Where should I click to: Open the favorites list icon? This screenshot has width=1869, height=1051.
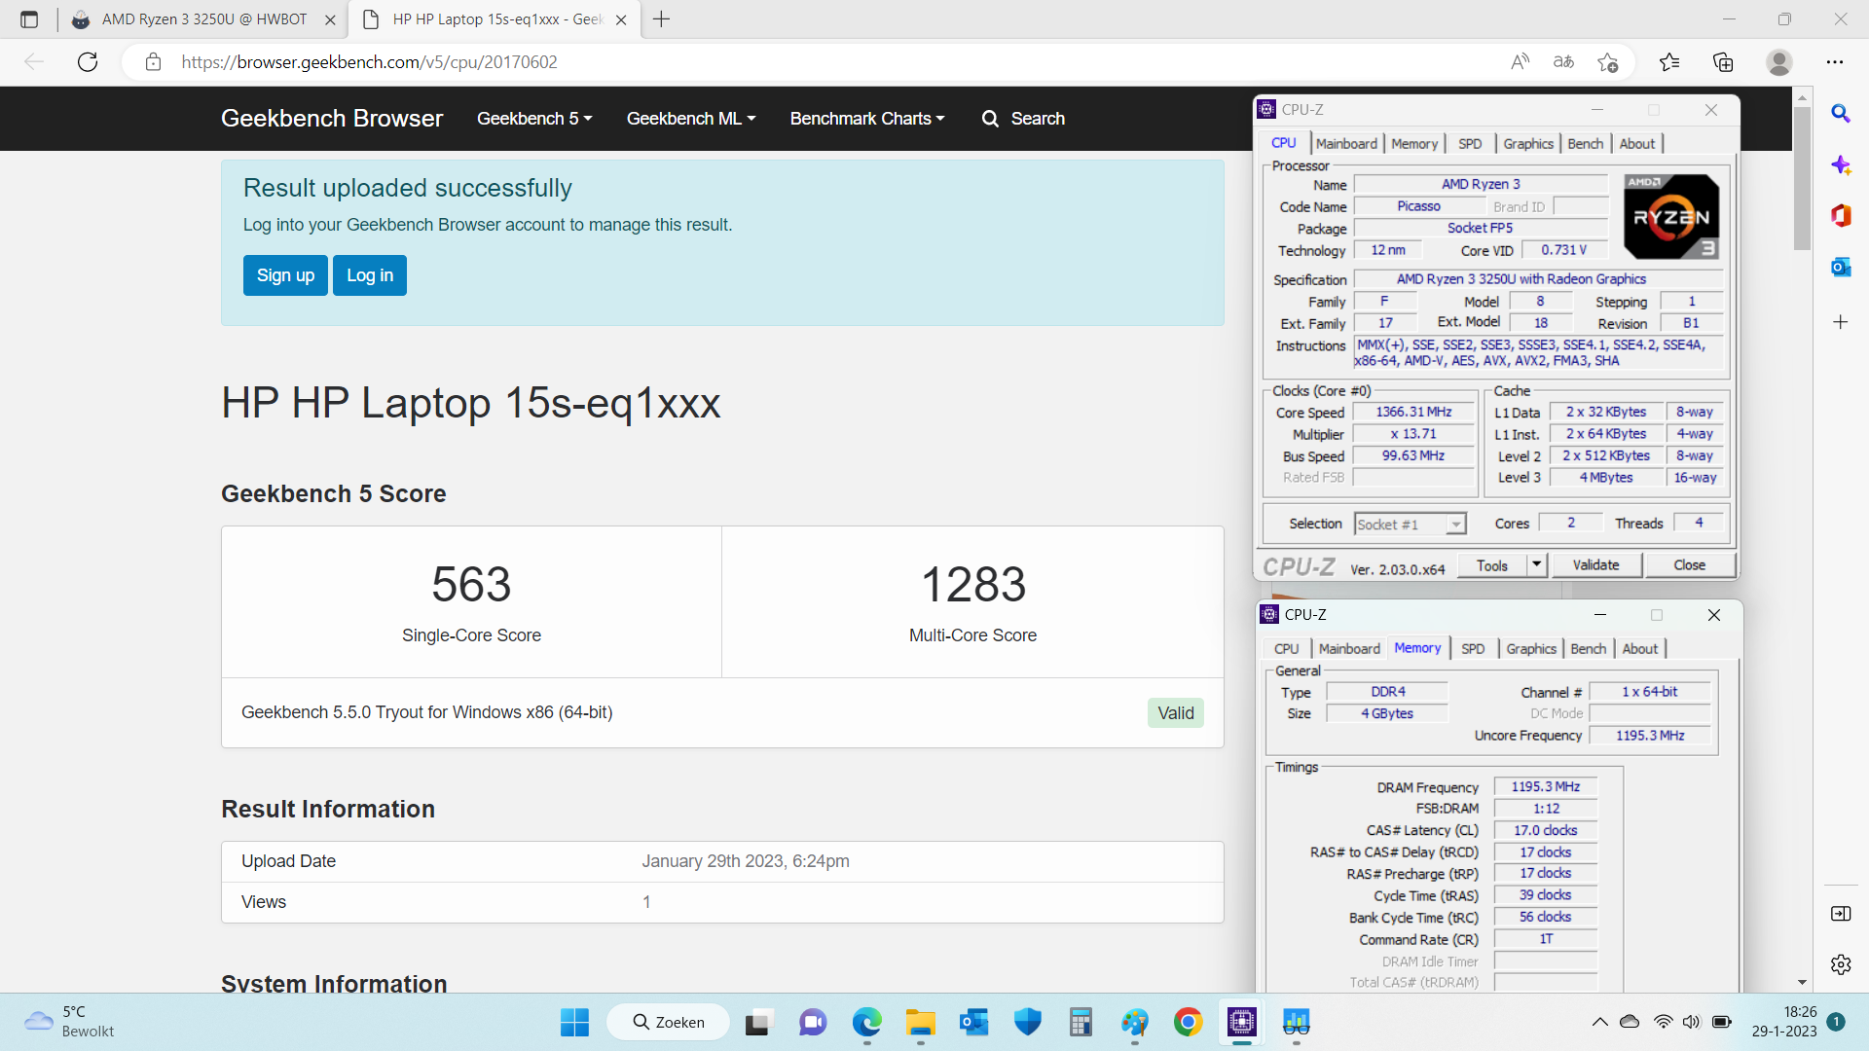click(1669, 62)
